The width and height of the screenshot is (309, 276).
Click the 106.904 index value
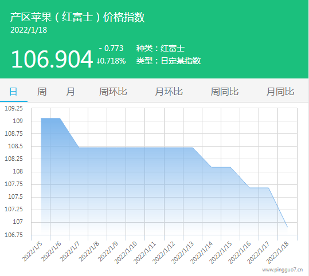pyautogui.click(x=52, y=59)
